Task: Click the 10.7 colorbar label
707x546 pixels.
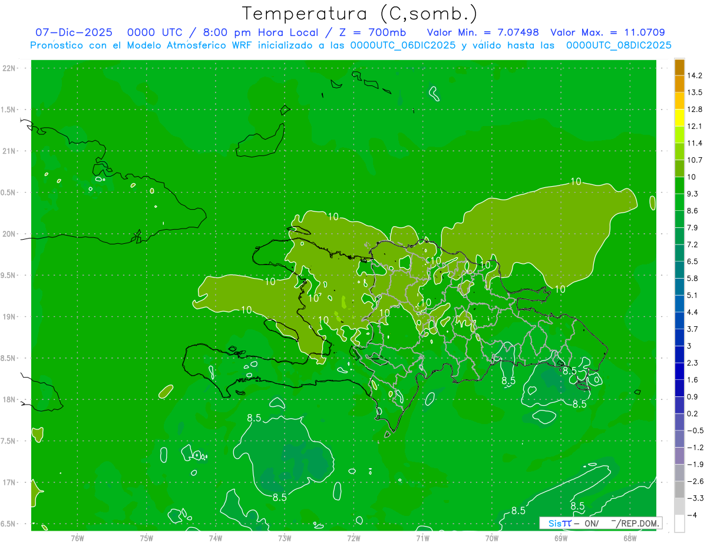Action: coord(695,160)
